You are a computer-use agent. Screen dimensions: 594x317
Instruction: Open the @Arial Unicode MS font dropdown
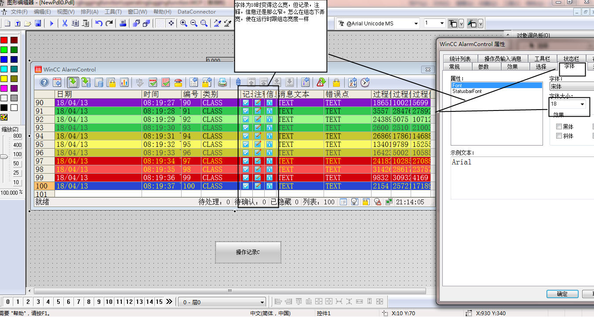pos(416,23)
